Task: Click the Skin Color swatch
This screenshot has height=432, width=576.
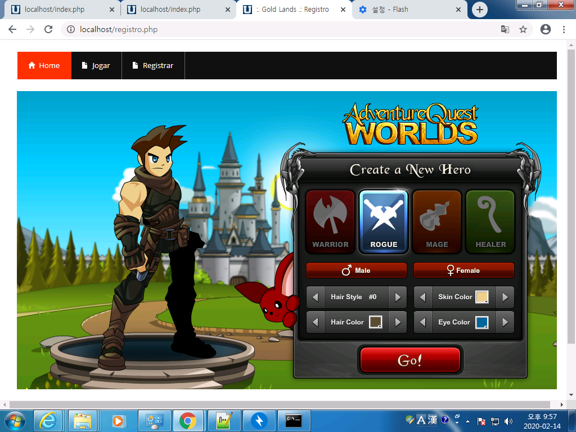Action: (x=481, y=297)
